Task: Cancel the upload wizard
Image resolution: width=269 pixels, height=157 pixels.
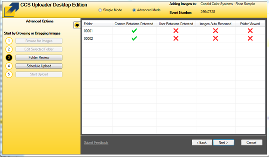Action: (x=252, y=143)
